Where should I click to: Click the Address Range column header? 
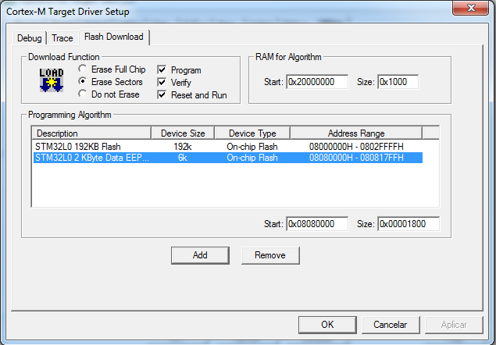point(356,133)
